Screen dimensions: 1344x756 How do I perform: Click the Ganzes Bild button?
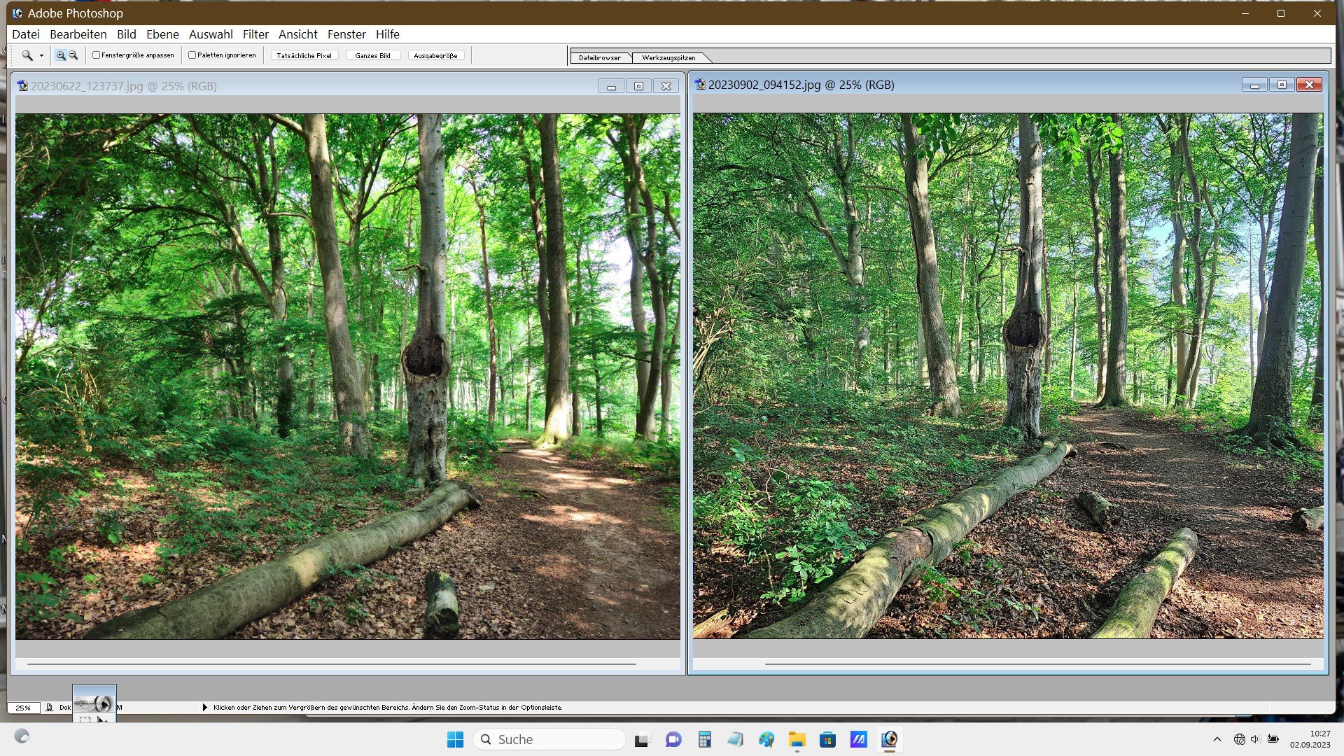[372, 55]
